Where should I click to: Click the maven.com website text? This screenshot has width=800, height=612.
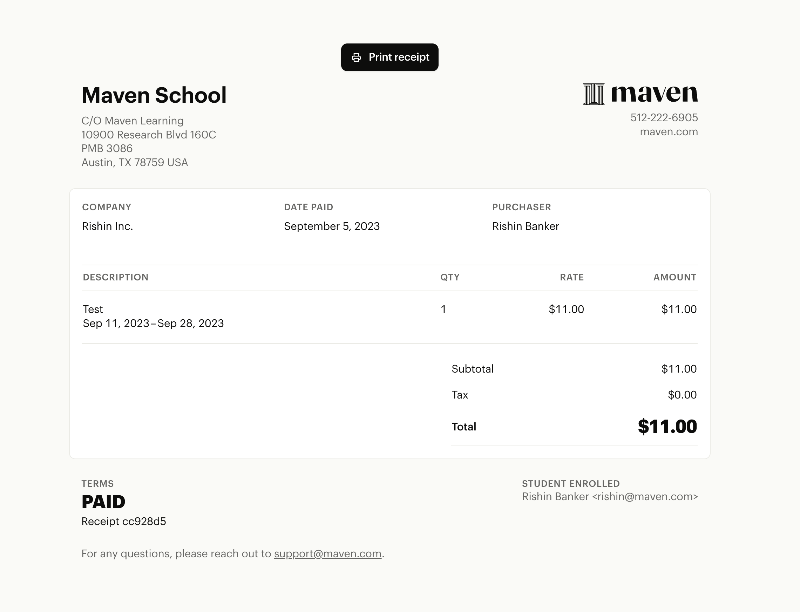click(669, 131)
